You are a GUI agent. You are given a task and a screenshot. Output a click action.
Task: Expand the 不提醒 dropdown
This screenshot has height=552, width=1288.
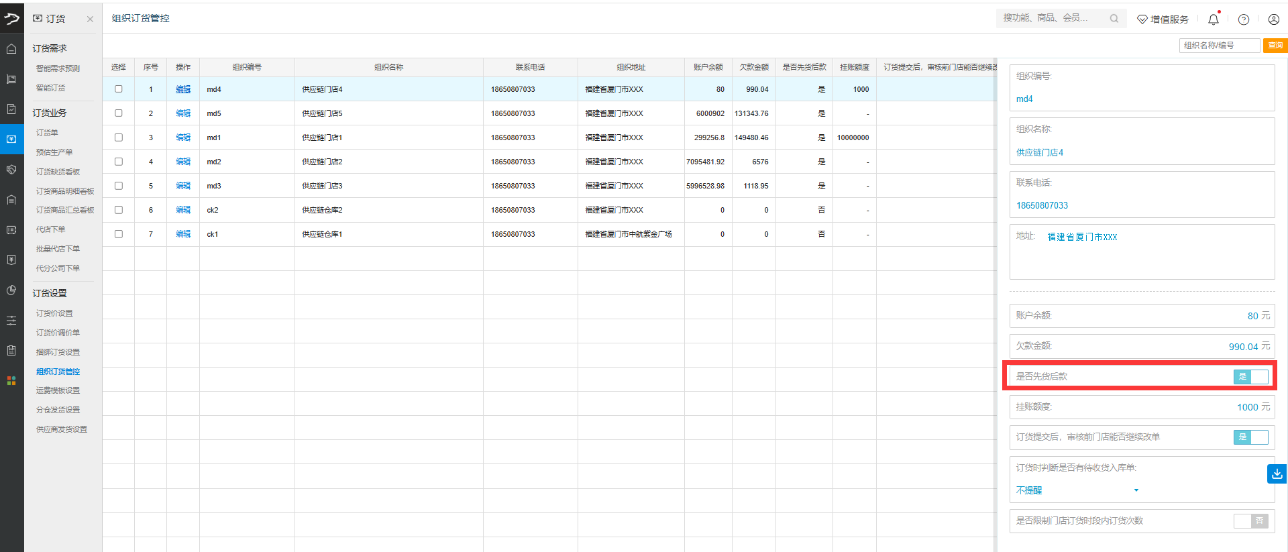pyautogui.click(x=1136, y=490)
